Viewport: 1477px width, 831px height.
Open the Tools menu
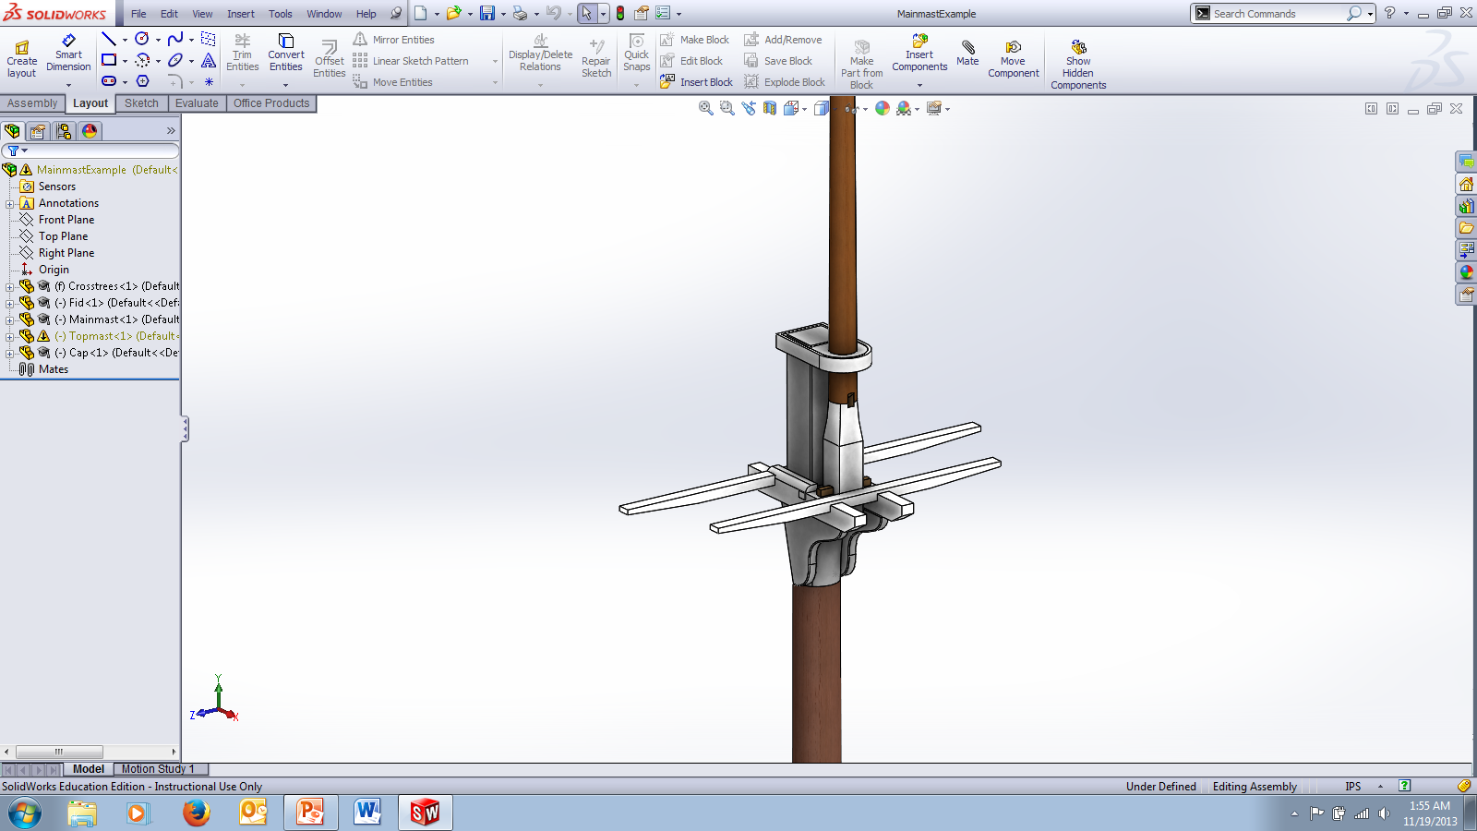(x=281, y=14)
